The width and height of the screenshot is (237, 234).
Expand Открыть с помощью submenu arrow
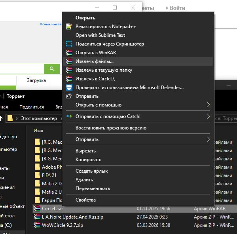tap(208, 105)
